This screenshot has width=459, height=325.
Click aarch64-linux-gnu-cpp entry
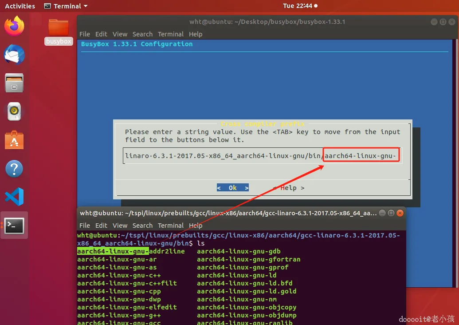pyautogui.click(x=119, y=291)
